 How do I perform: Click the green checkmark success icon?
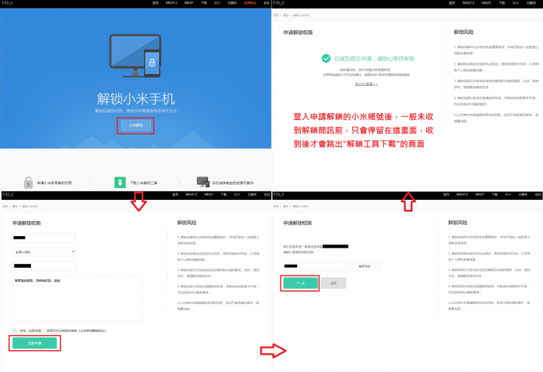[x=326, y=58]
